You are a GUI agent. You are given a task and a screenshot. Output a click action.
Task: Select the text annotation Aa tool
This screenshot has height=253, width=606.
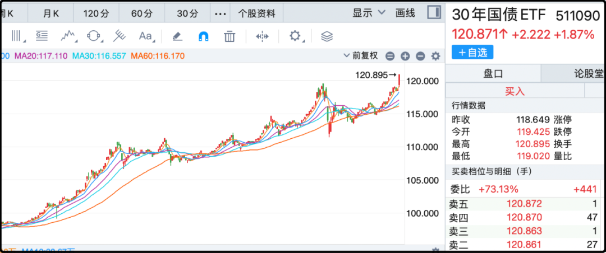[145, 36]
